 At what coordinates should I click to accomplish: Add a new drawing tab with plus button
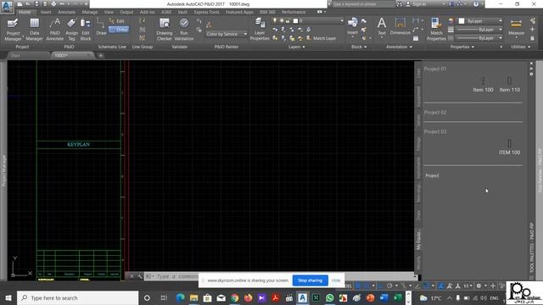coord(100,55)
